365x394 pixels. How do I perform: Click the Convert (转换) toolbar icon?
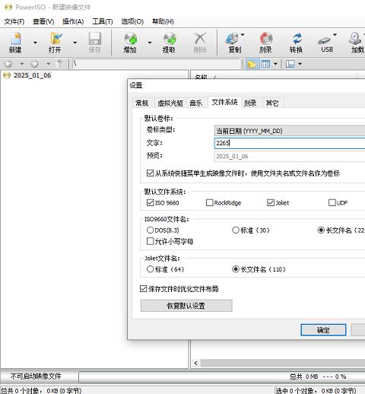[x=296, y=43]
